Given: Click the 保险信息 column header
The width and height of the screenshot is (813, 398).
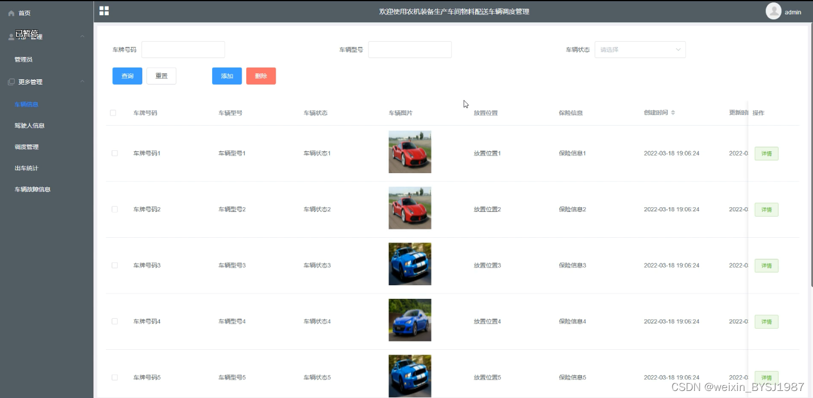Looking at the screenshot, I should pos(571,113).
